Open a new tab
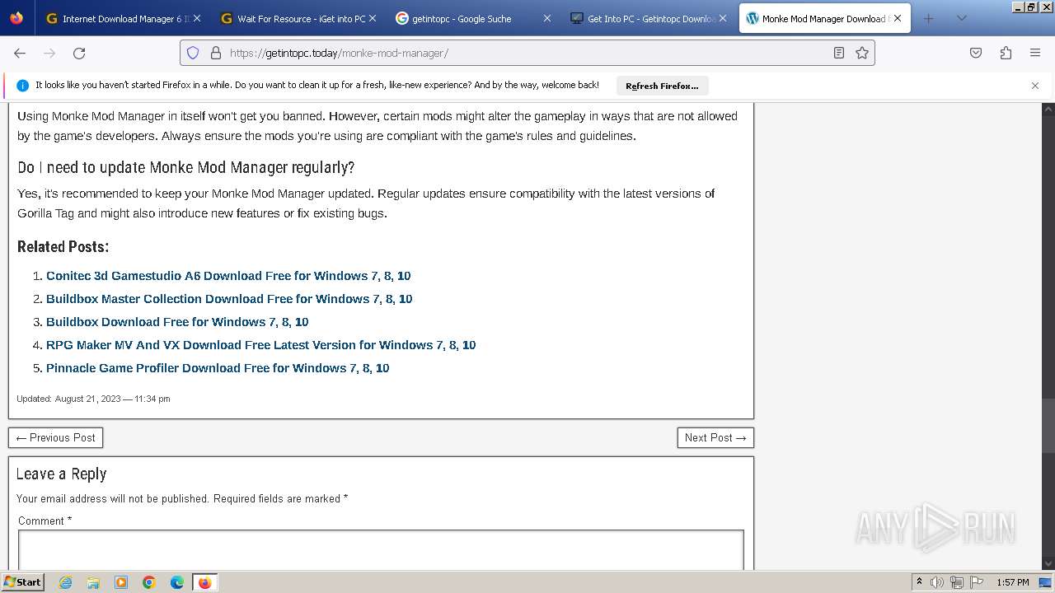1055x593 pixels. point(929,18)
